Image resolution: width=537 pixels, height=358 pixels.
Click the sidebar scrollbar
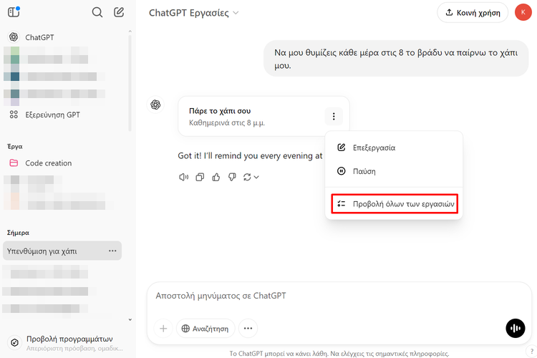[x=130, y=82]
